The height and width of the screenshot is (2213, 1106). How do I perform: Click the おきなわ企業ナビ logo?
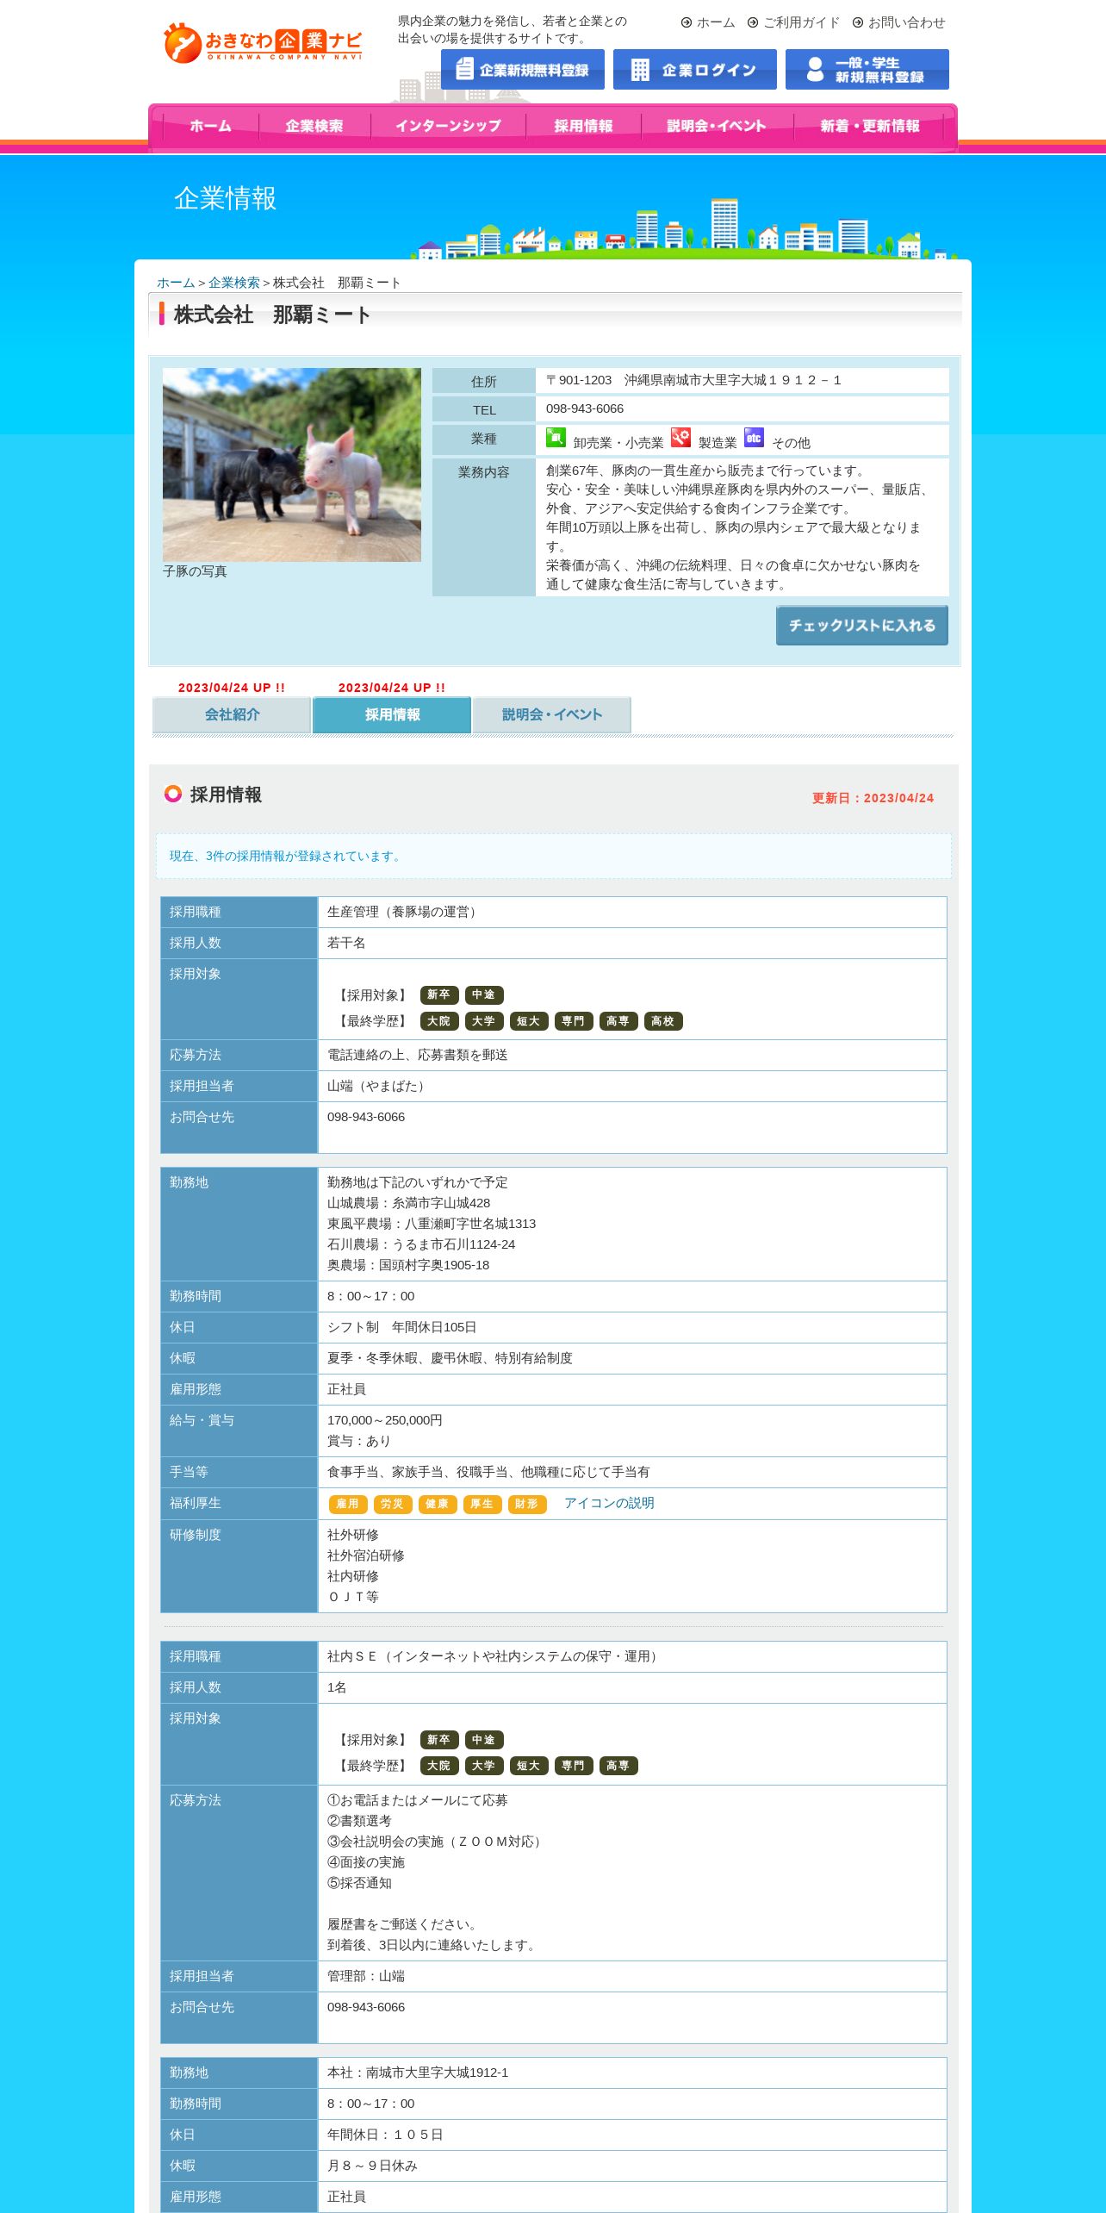pyautogui.click(x=263, y=42)
